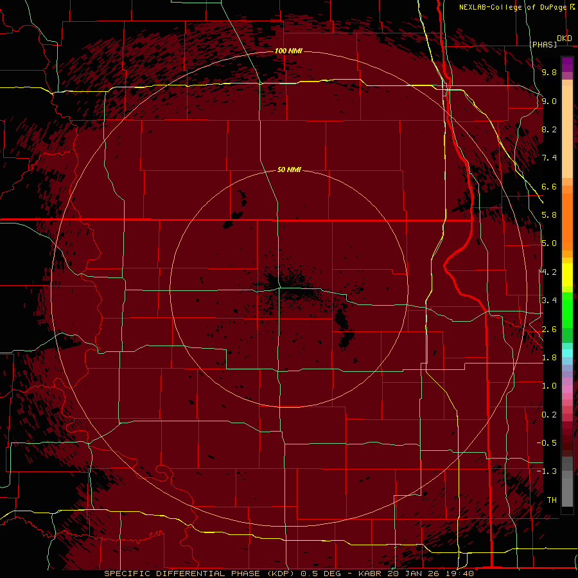Viewport: 578px width, 578px height.
Task: Select the 5.8 legend value
Action: coord(549,215)
